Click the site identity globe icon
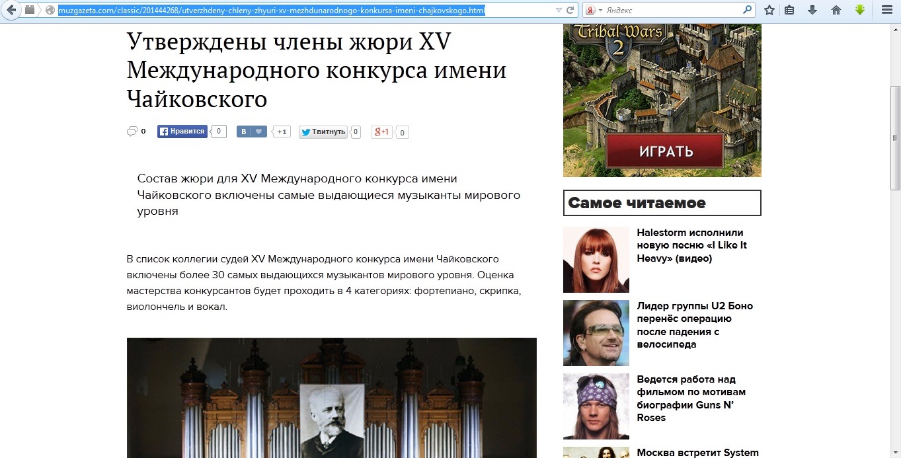The image size is (901, 458). coord(50,11)
